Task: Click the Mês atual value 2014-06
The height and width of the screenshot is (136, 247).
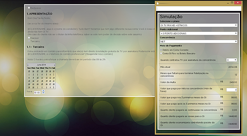Action: [x=233, y=67]
